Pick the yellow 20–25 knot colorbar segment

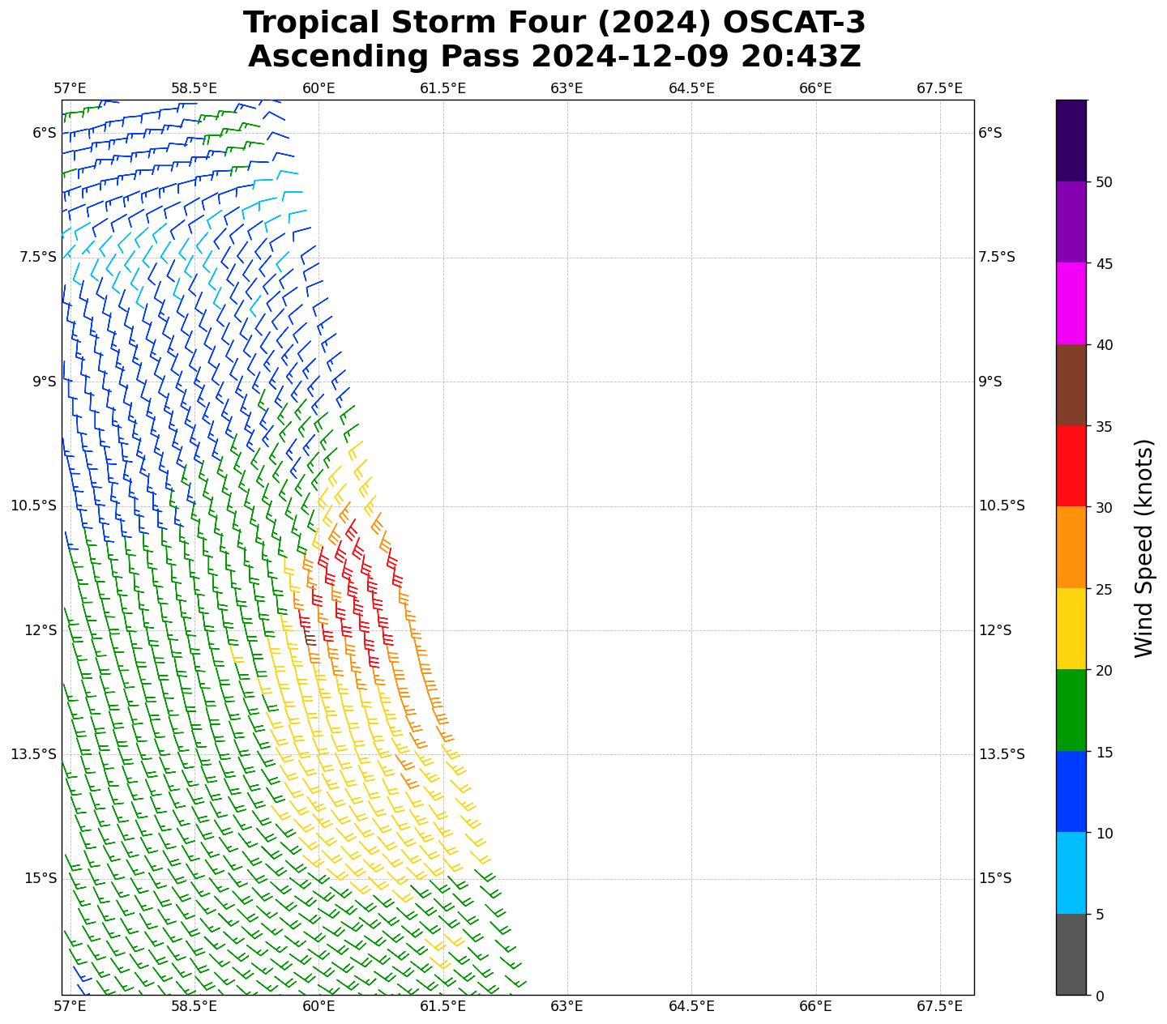point(1071,629)
